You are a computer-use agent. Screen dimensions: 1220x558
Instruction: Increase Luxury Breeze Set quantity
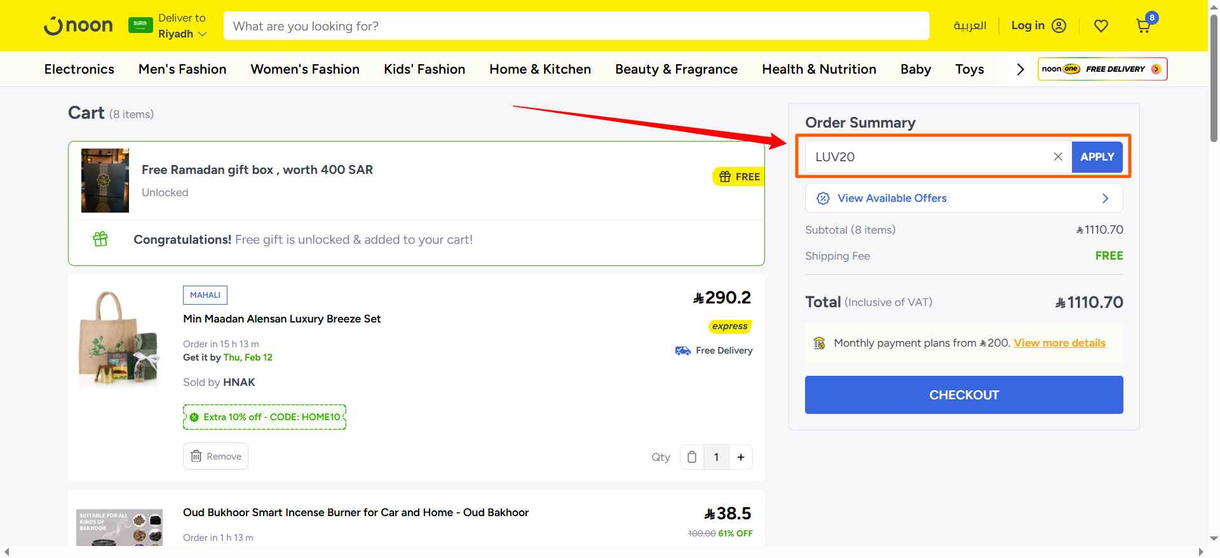tap(741, 457)
